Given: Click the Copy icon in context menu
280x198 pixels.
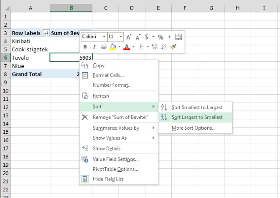Looking at the screenshot, I should pyautogui.click(x=85, y=65).
